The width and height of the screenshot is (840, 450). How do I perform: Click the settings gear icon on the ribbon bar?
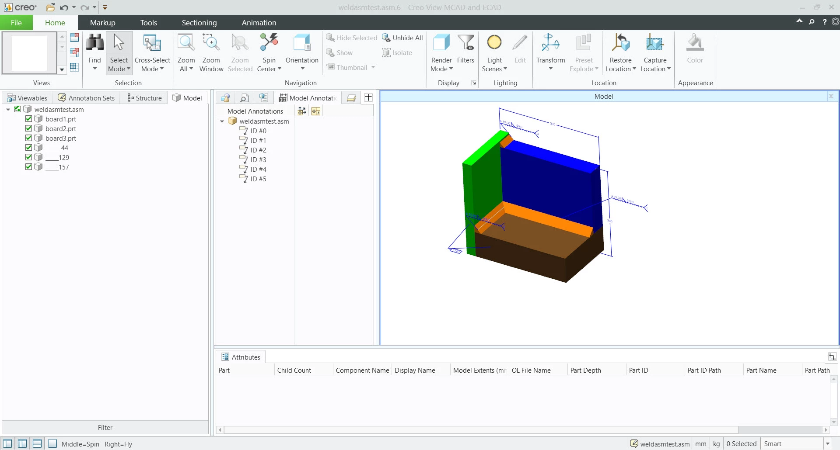pyautogui.click(x=835, y=22)
